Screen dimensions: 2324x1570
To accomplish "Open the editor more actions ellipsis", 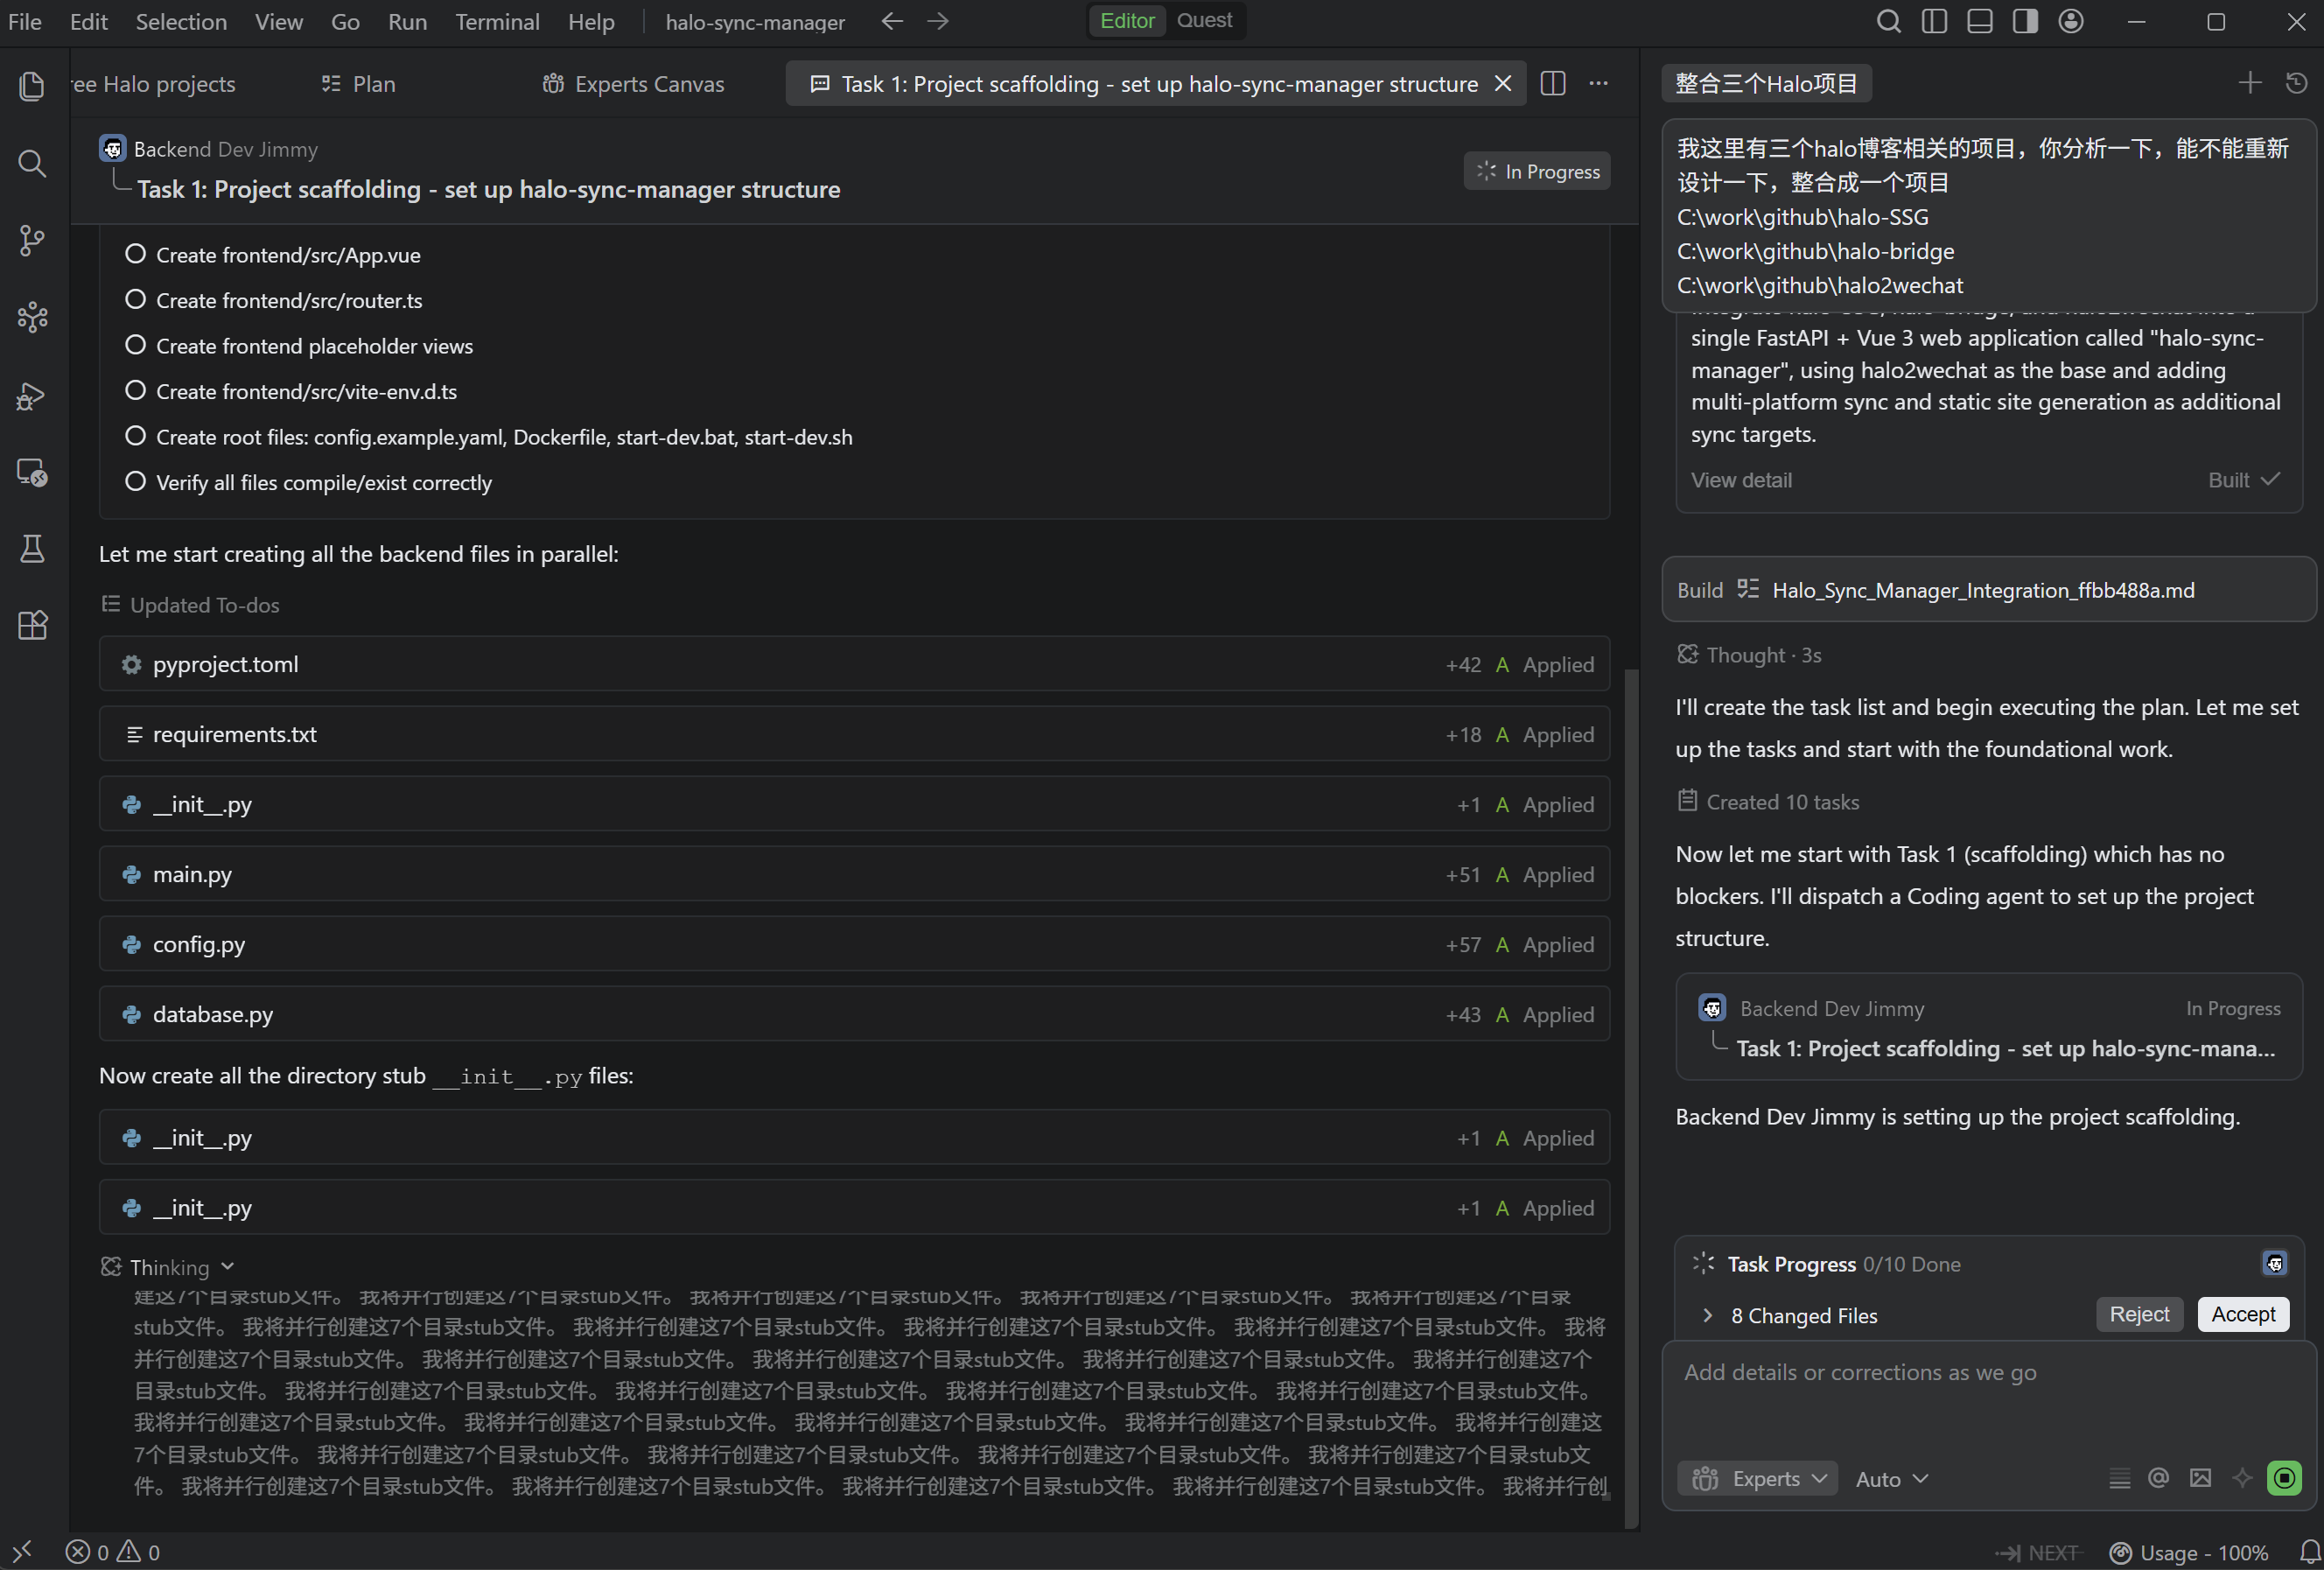I will [x=1599, y=84].
